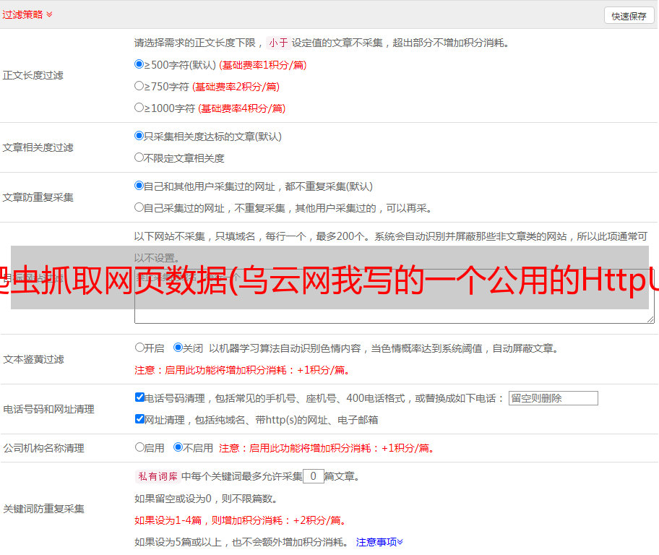Select 自己和其他用户采集过的网址 no-repeat option

[139, 186]
